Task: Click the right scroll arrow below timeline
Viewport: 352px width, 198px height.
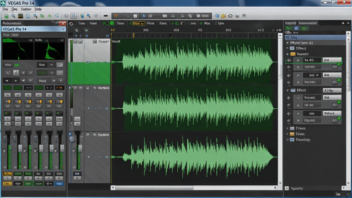Action: (275, 188)
